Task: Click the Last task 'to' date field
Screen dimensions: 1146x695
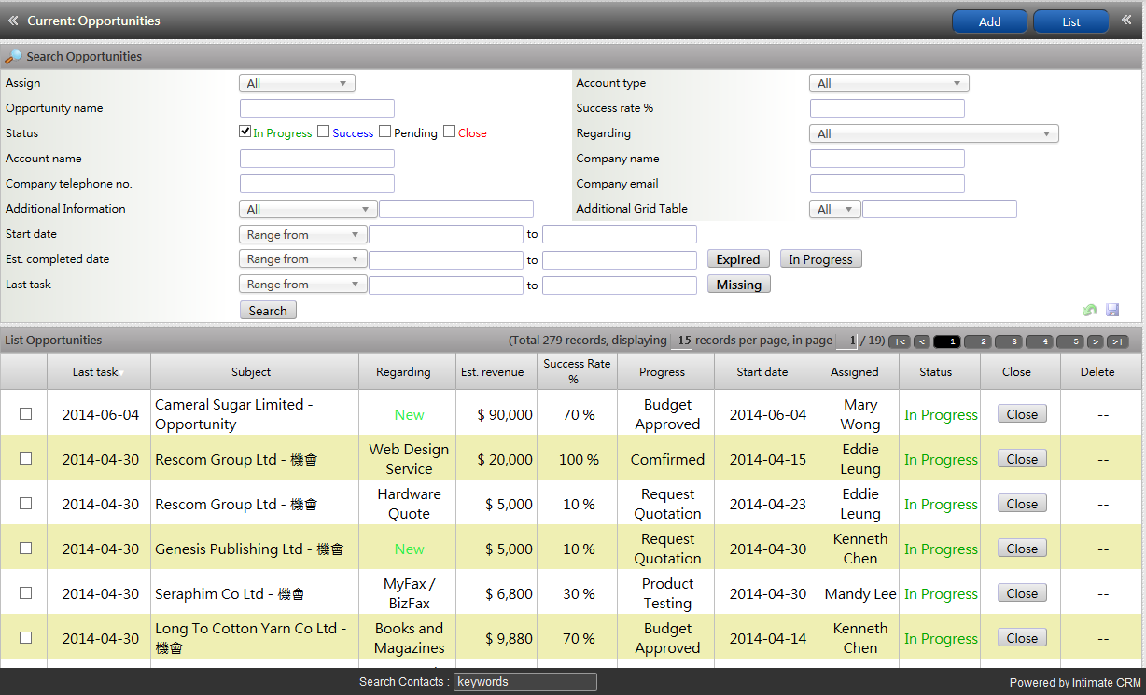Action: (620, 285)
